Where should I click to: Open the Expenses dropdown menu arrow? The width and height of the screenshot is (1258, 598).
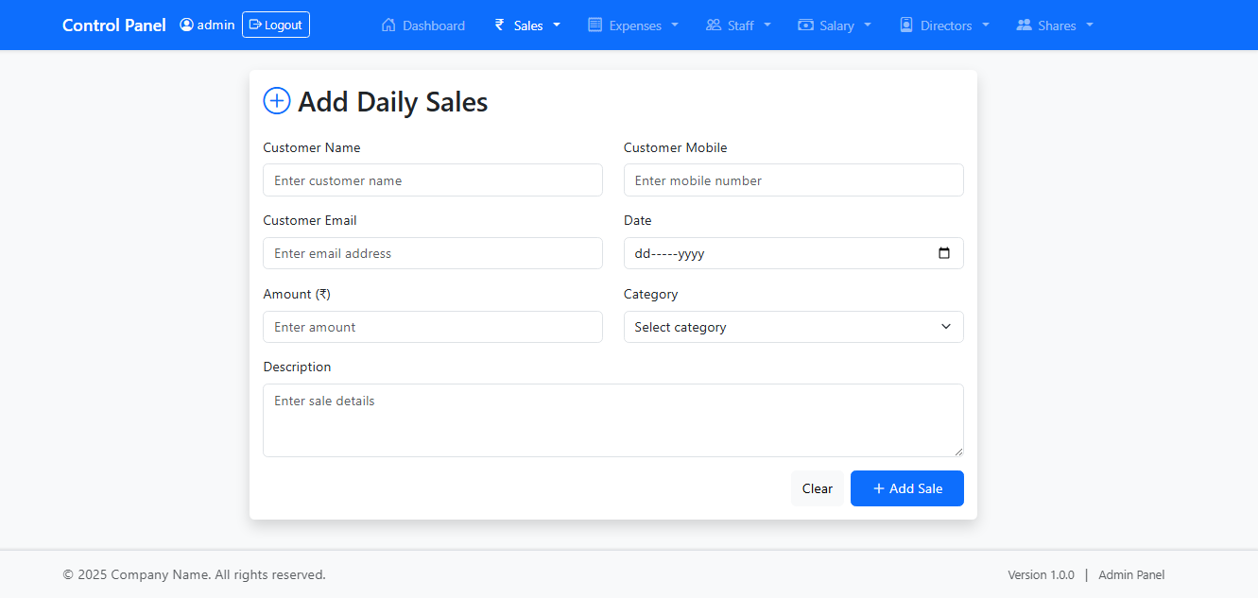pyautogui.click(x=675, y=26)
